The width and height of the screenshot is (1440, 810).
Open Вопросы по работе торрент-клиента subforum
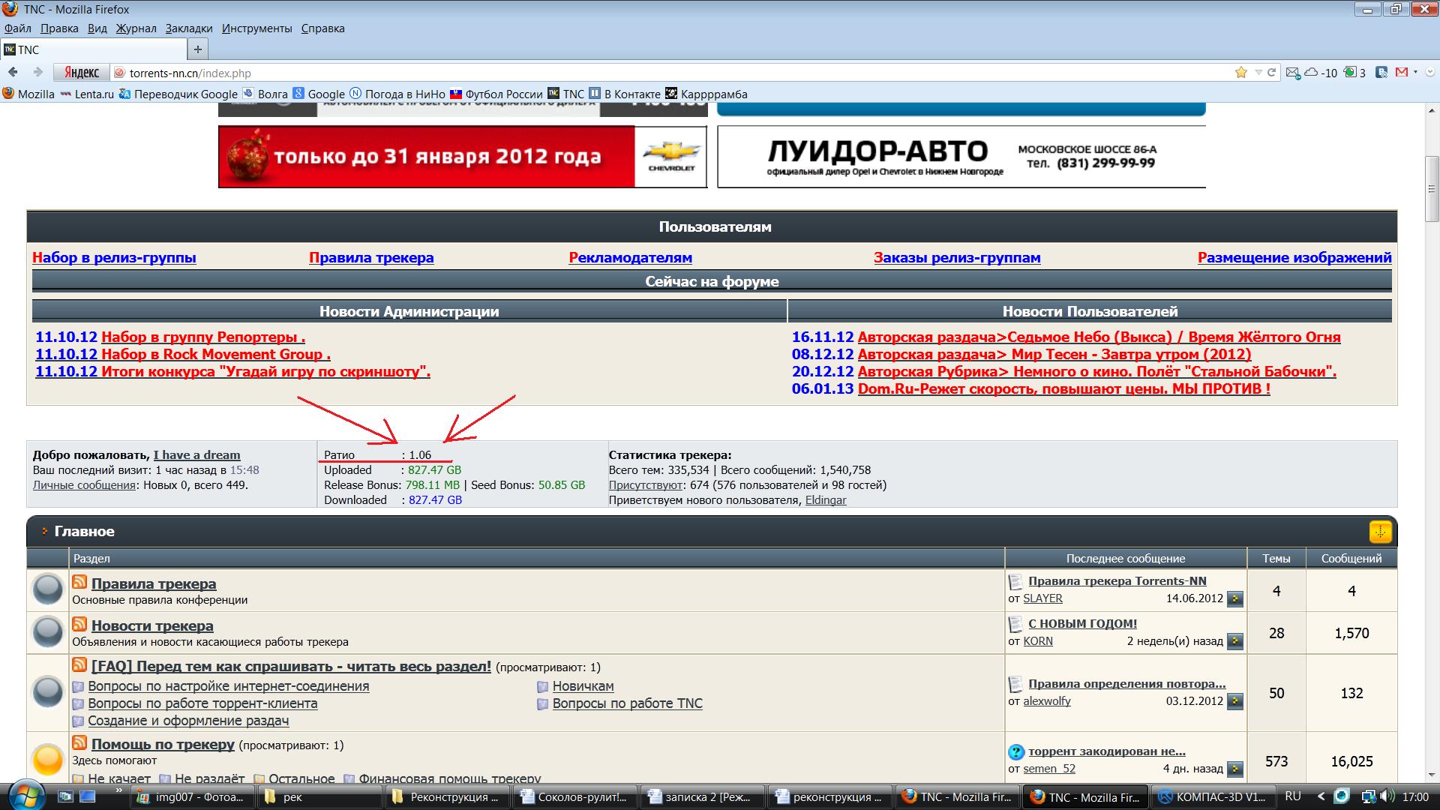[x=202, y=703]
